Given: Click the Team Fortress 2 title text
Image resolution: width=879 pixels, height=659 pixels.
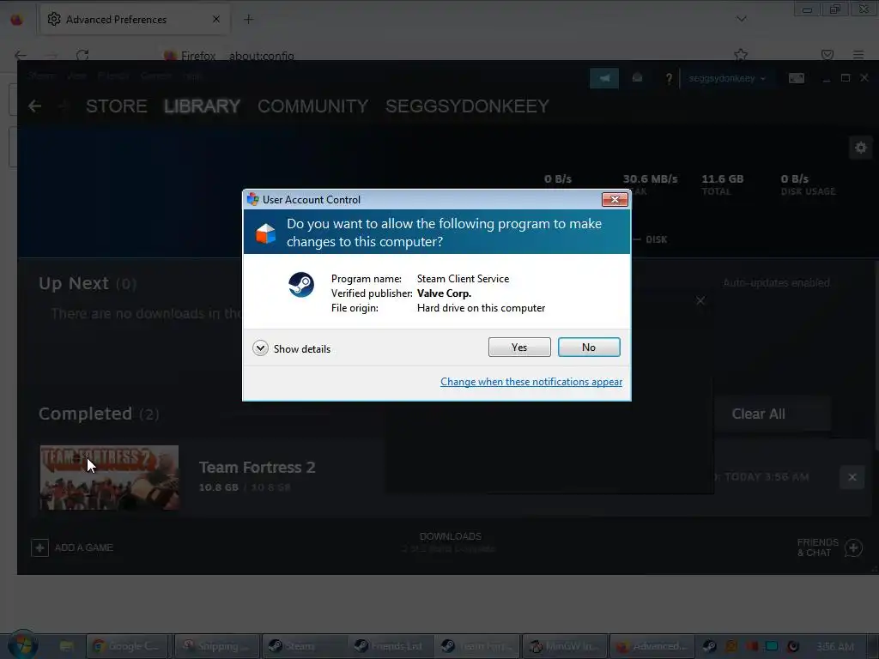Looking at the screenshot, I should point(257,468).
